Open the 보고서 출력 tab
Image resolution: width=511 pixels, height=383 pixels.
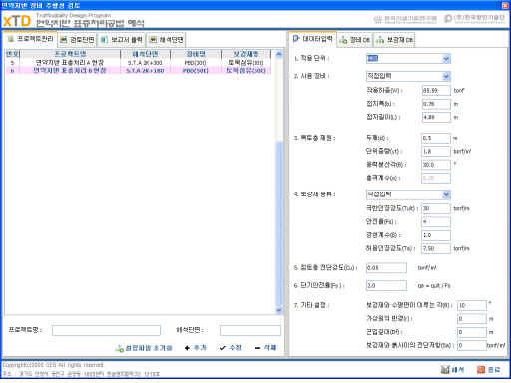click(x=122, y=40)
